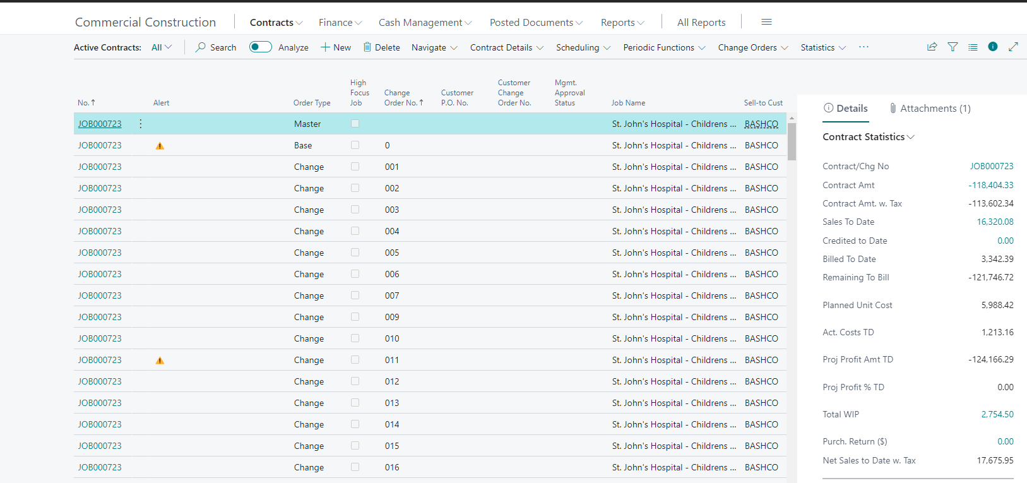Click the list scrollbar up arrow
This screenshot has width=1027, height=483.
click(x=792, y=118)
